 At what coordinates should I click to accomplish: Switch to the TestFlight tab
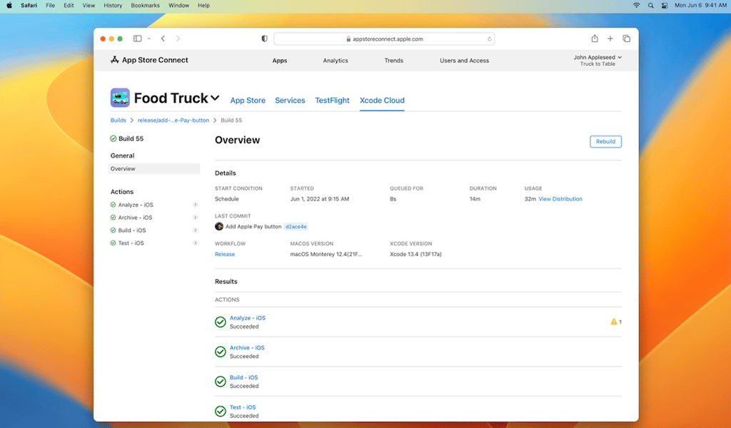pos(332,101)
